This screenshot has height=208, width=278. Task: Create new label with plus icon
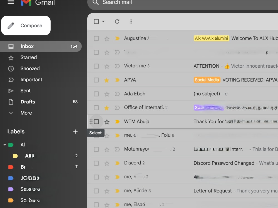tap(75, 131)
